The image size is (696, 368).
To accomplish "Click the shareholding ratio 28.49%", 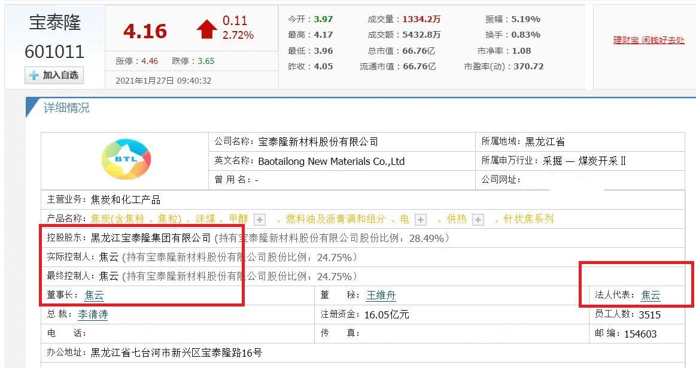I will (x=427, y=238).
